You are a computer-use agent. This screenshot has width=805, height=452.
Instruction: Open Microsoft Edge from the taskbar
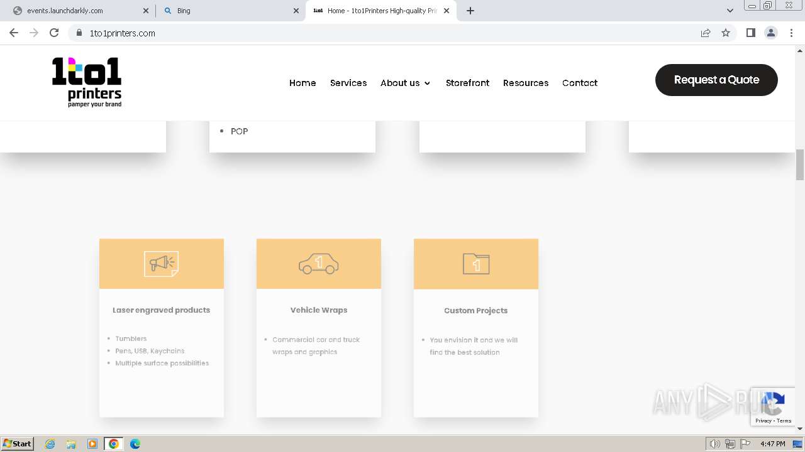[x=135, y=444]
